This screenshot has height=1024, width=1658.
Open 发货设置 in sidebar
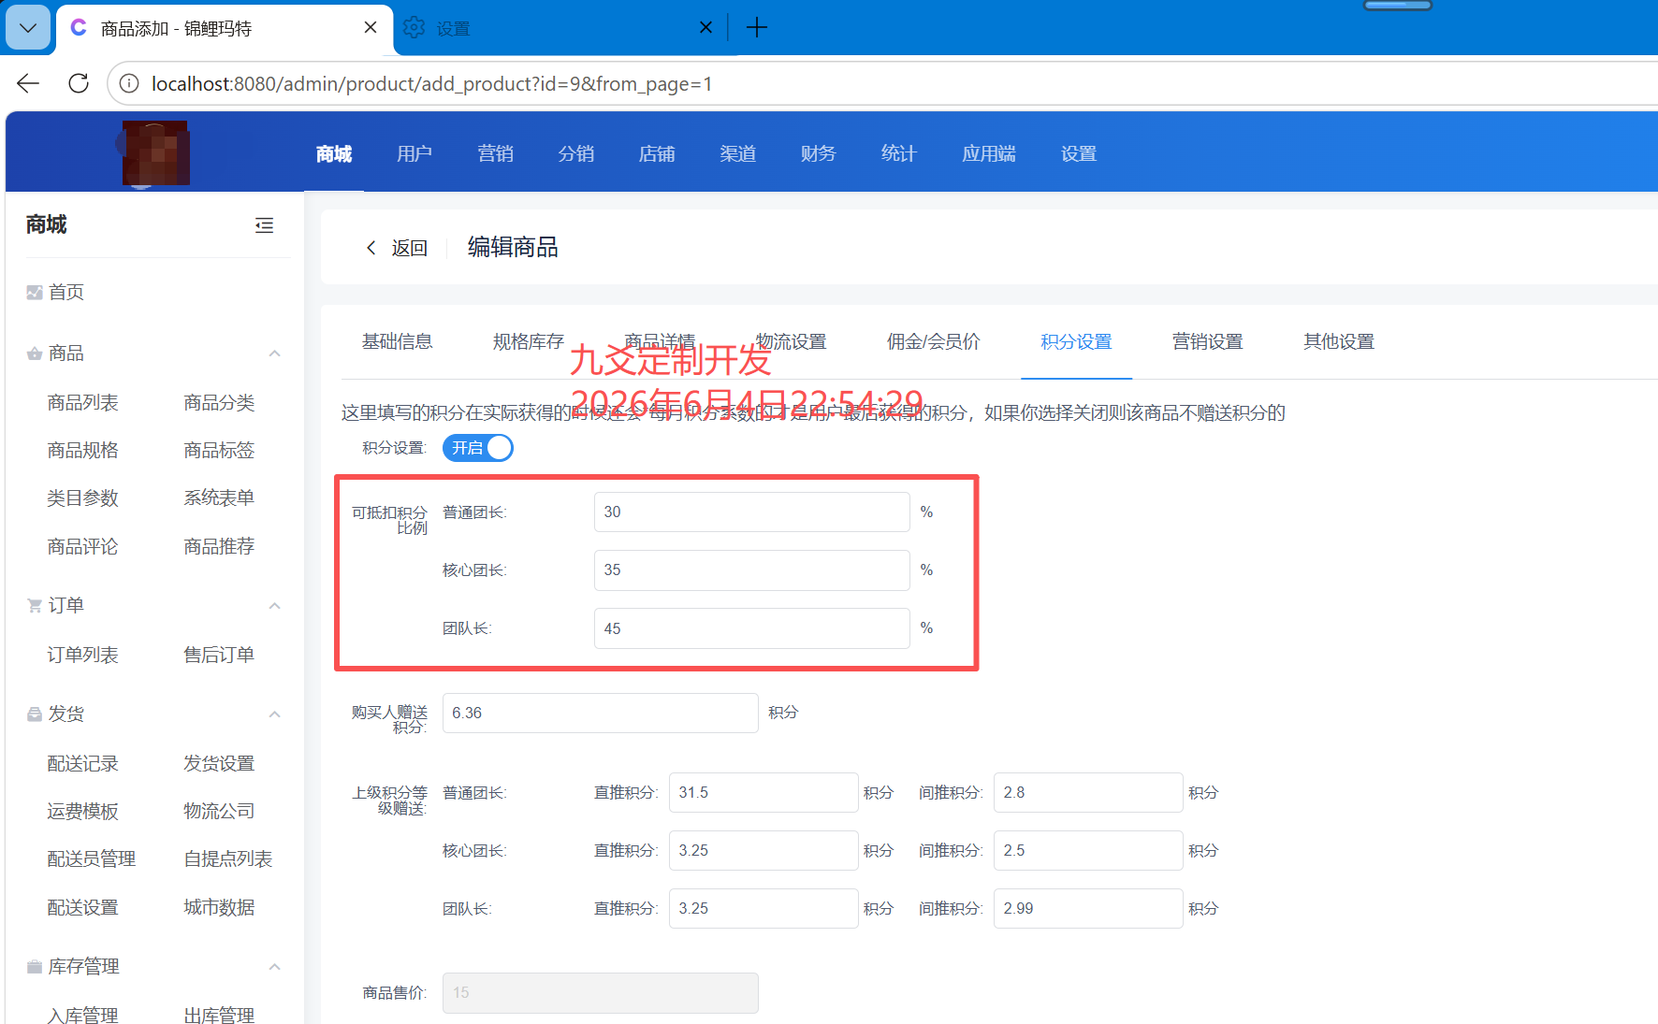(x=219, y=763)
